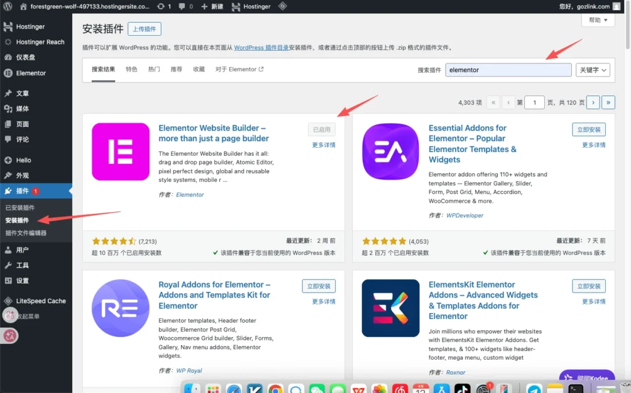Switch to 特色 featured tab

coord(131,69)
